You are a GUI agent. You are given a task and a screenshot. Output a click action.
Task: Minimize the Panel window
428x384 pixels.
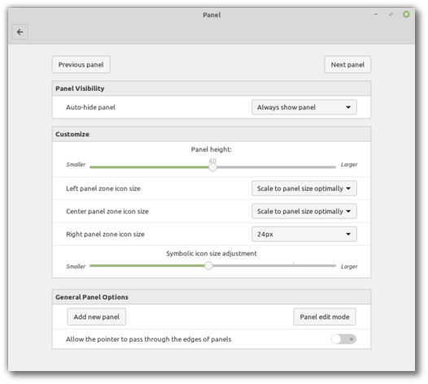click(376, 14)
